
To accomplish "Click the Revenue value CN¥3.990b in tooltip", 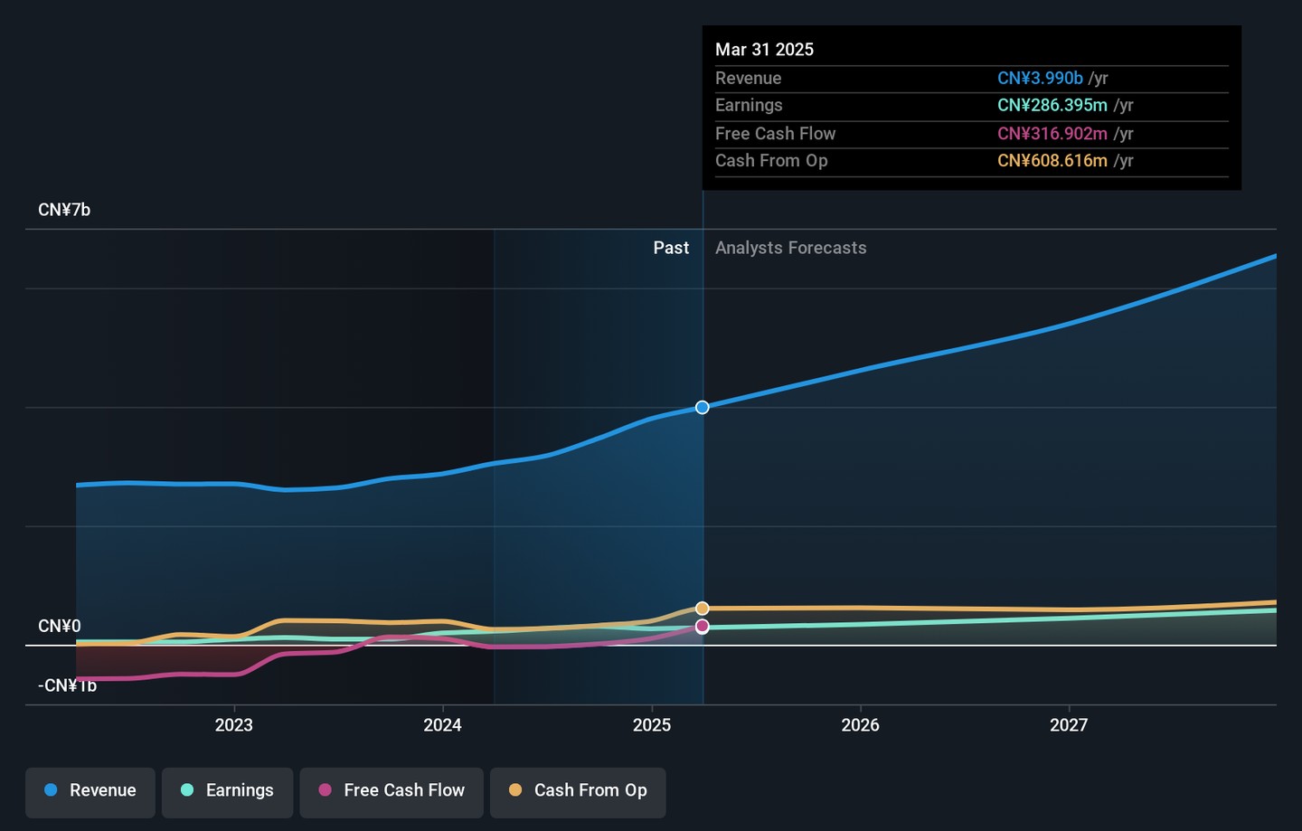I will [x=1040, y=79].
